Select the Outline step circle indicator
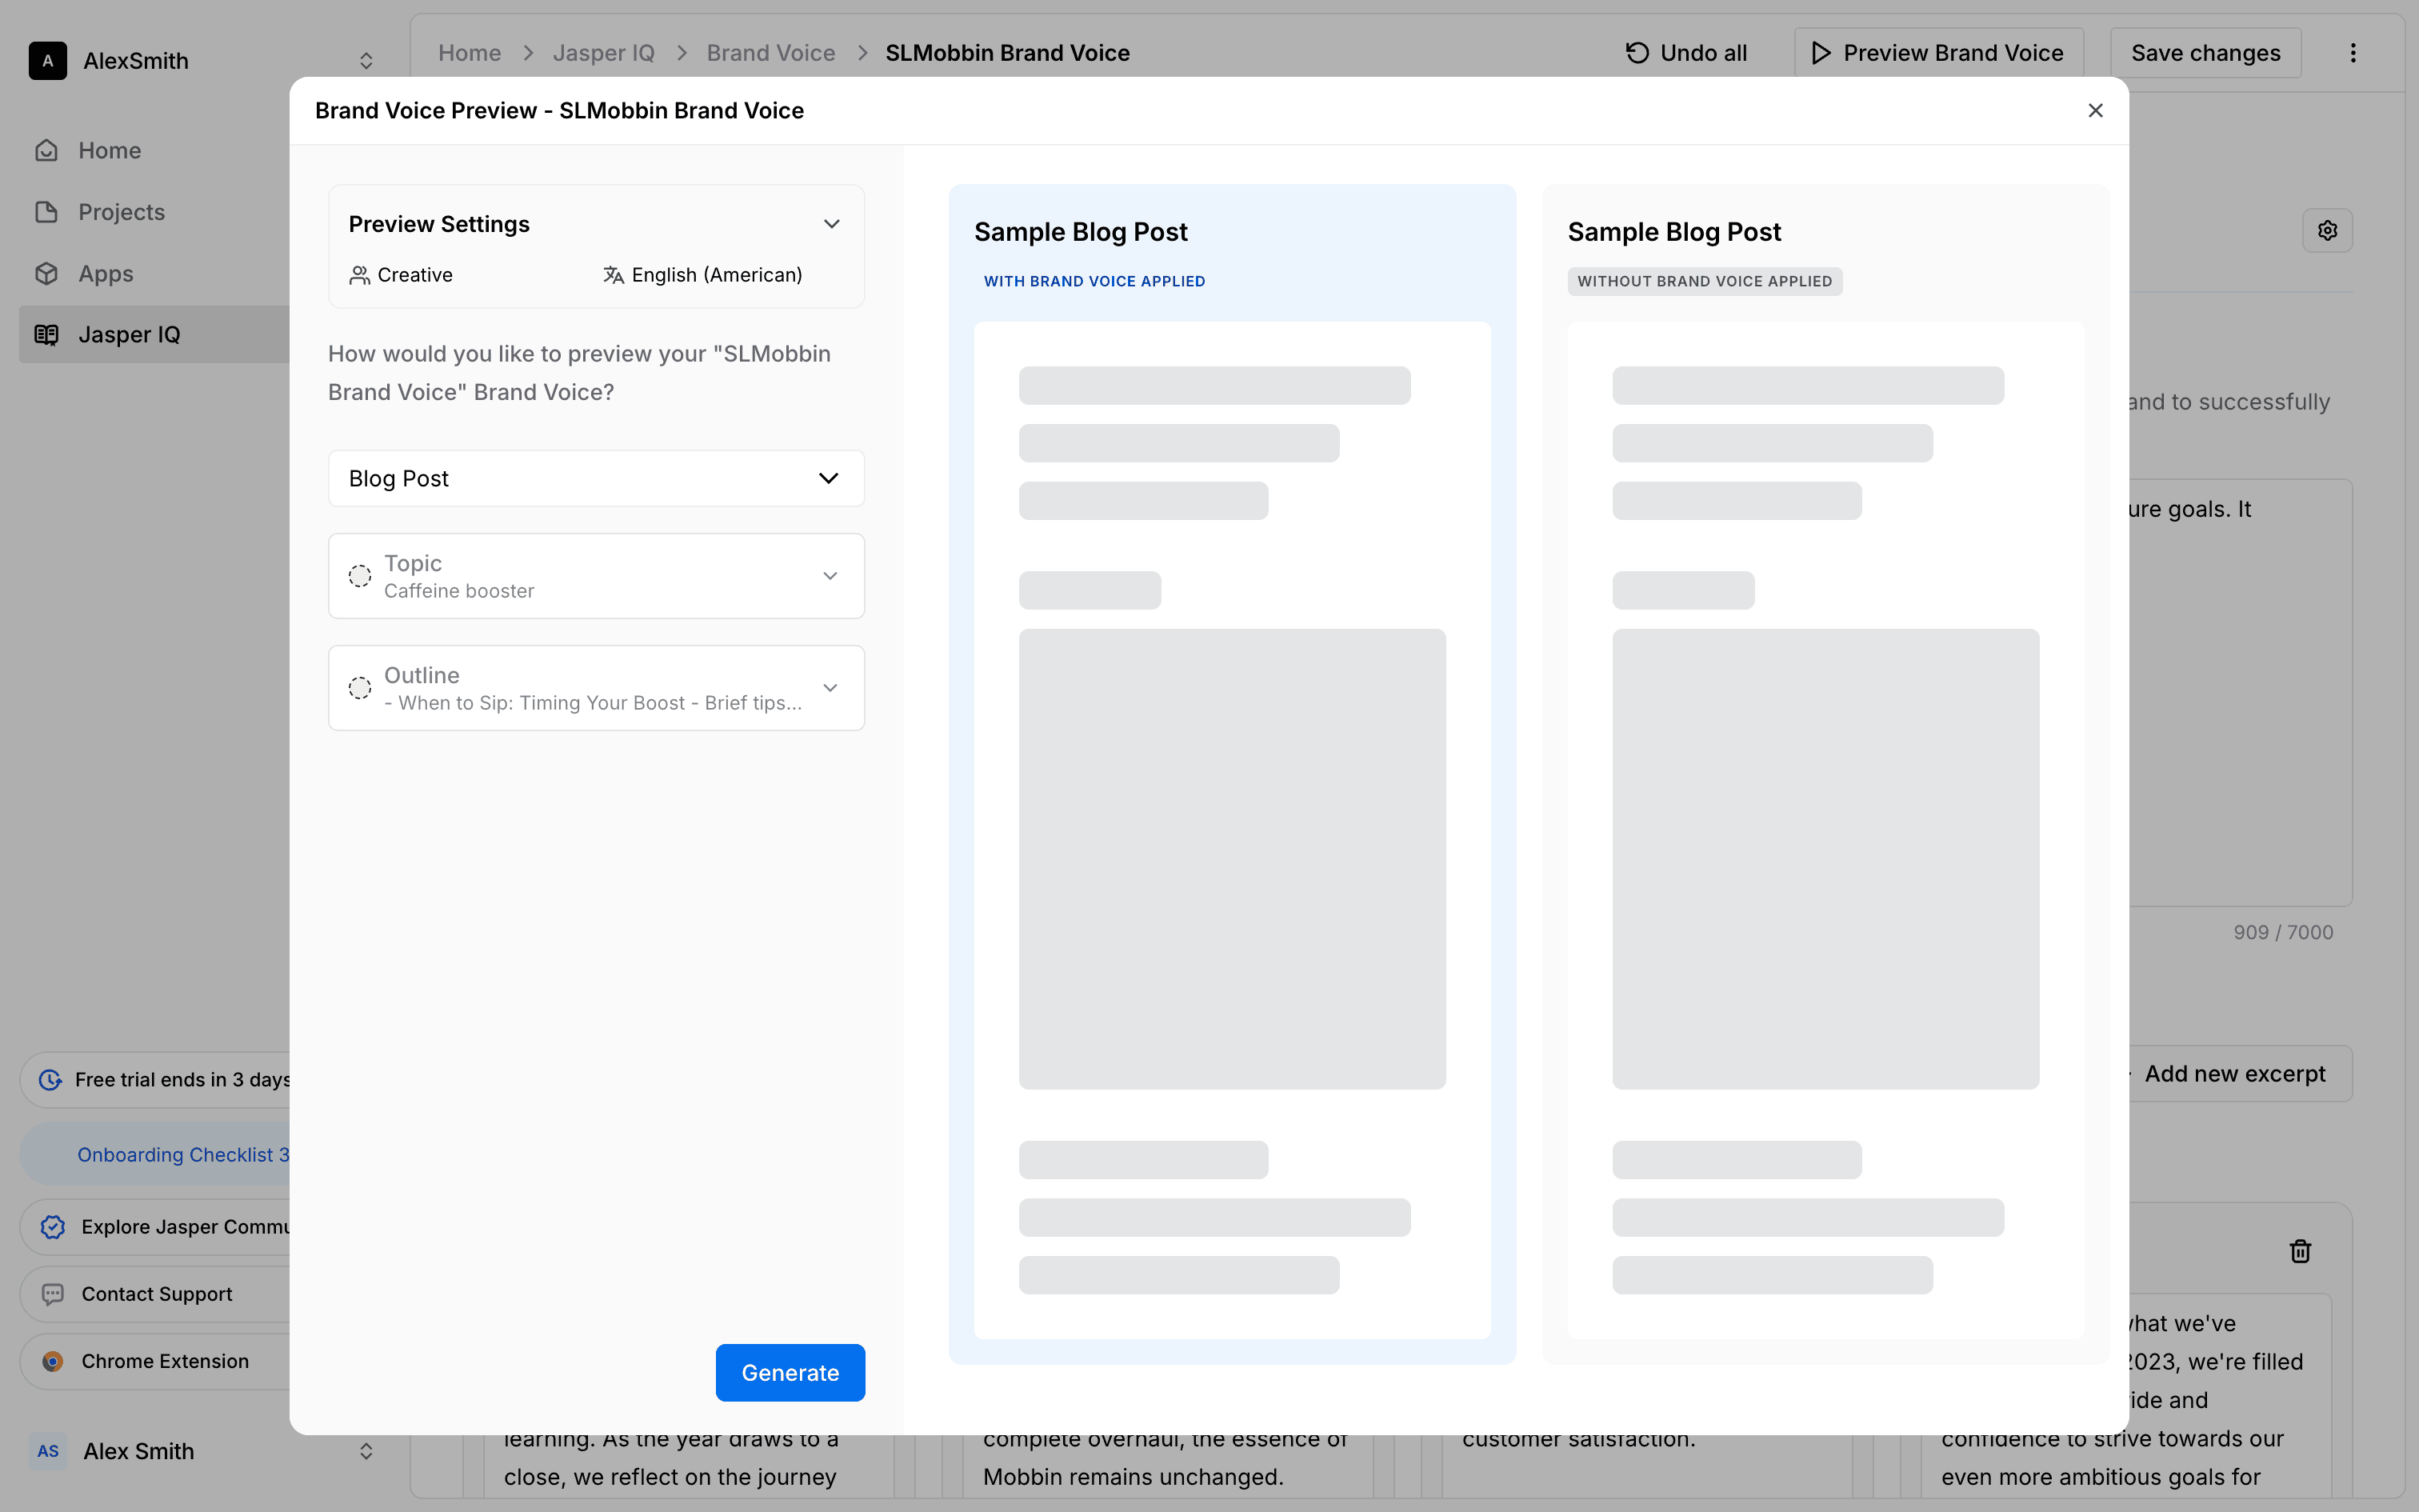The height and width of the screenshot is (1512, 2419). (360, 688)
